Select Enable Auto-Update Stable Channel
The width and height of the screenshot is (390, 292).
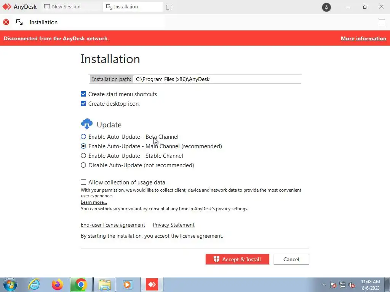point(83,156)
